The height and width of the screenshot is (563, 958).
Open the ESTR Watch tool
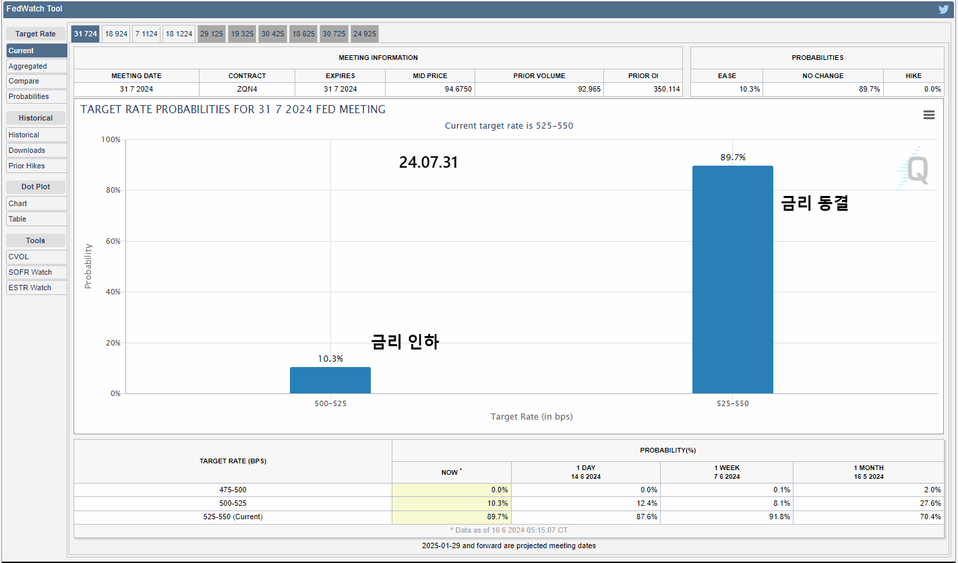(36, 288)
